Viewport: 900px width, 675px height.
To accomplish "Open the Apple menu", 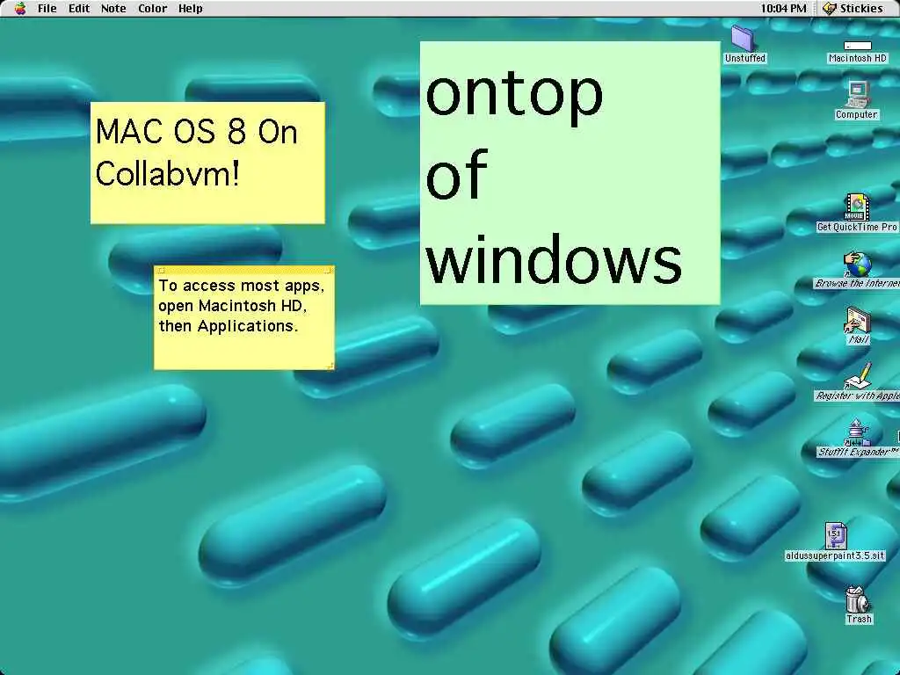I will pyautogui.click(x=20, y=8).
